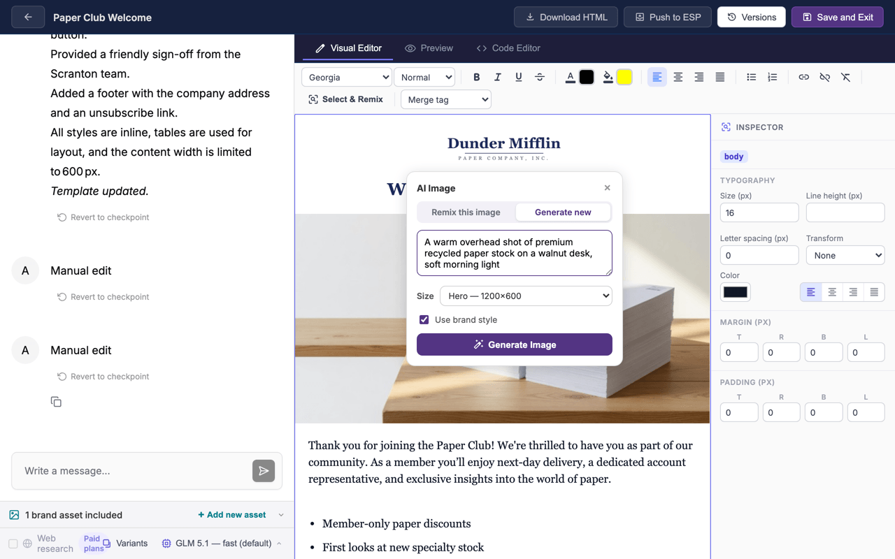
Task: Open the Merge tag dropdown
Action: coord(446,100)
